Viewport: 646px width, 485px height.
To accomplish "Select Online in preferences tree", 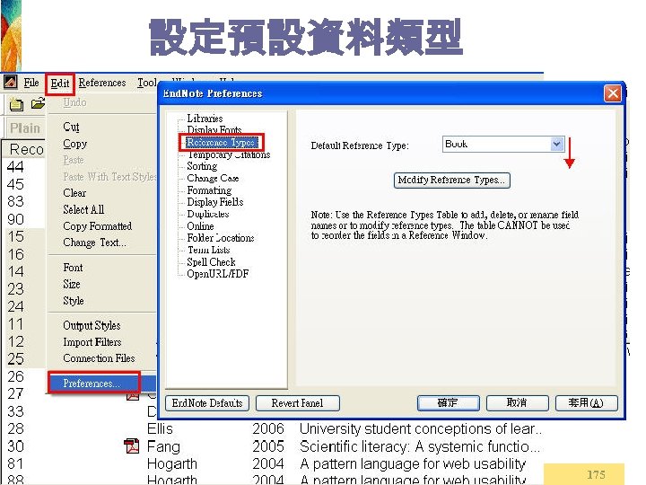I will [x=200, y=226].
